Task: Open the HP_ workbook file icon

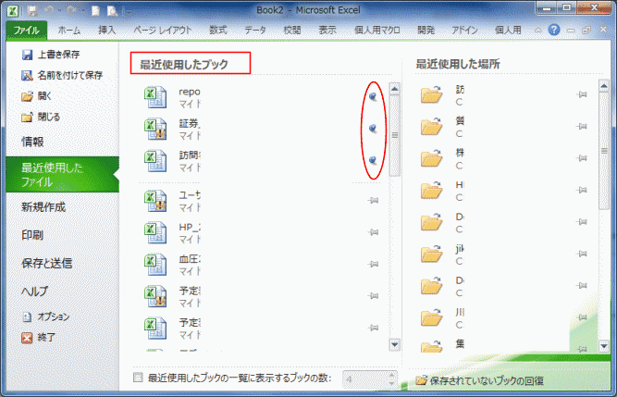Action: tap(155, 232)
